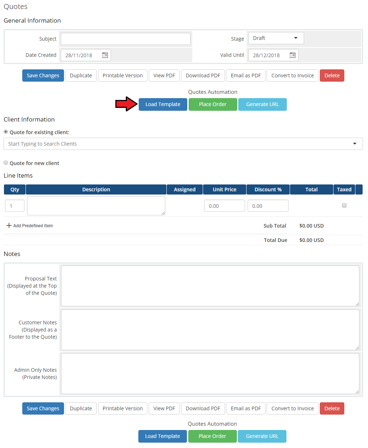Open the bottom Printable Version button
This screenshot has height=448, width=368.
(123, 408)
